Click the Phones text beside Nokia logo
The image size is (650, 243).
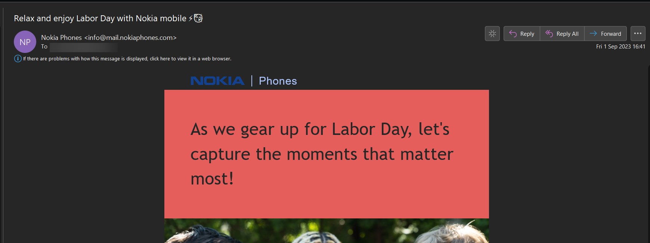tap(278, 81)
